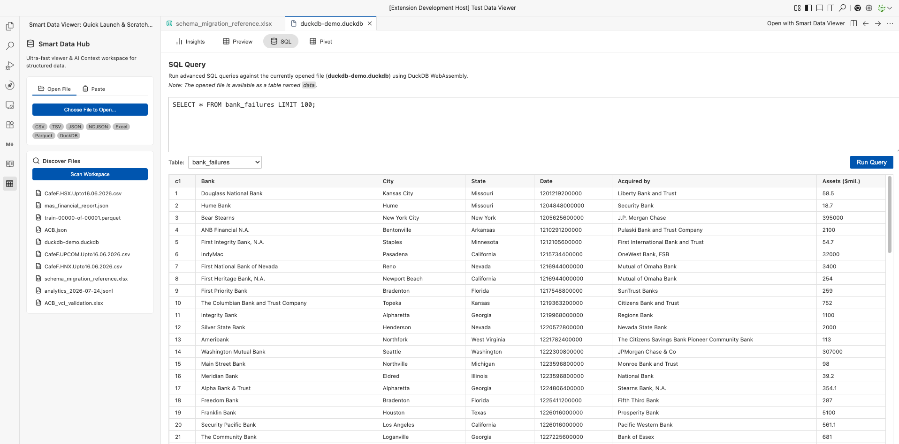The image size is (899, 444).
Task: Click the Acquired by column header
Action: [714, 181]
